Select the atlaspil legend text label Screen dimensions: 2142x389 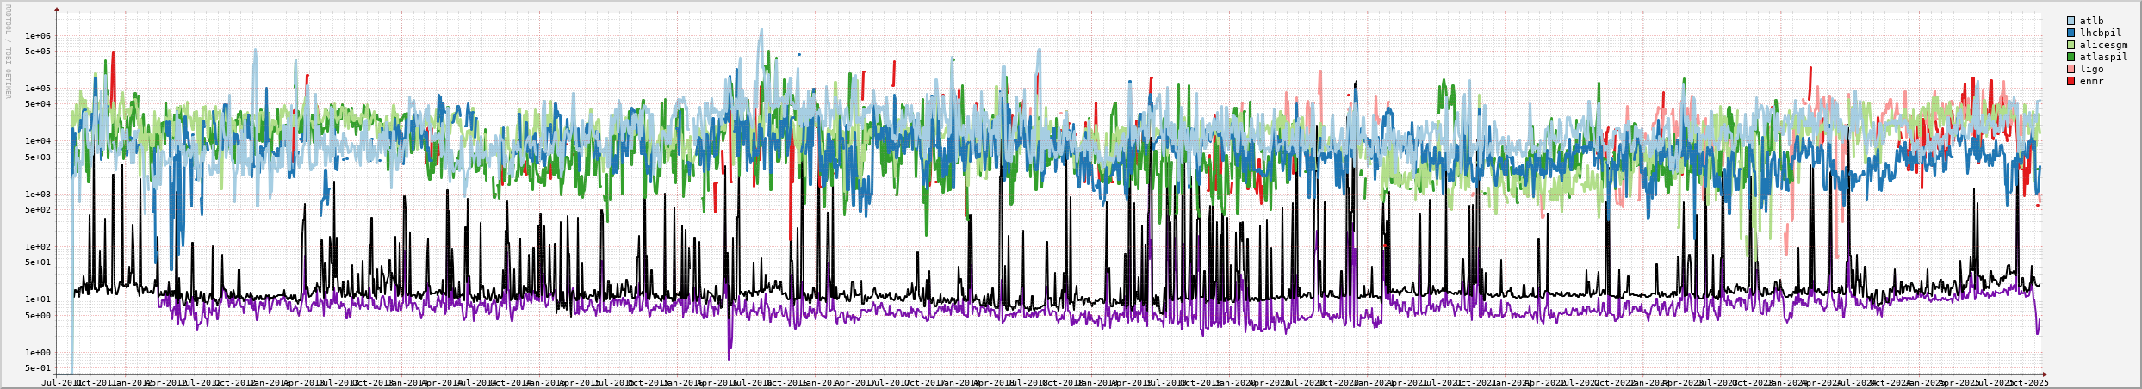[2102, 57]
